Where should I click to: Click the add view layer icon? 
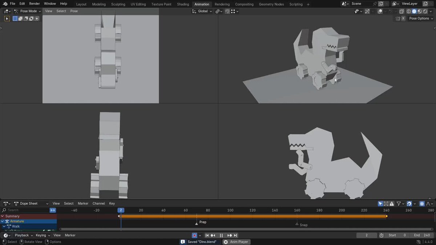coord(425,4)
